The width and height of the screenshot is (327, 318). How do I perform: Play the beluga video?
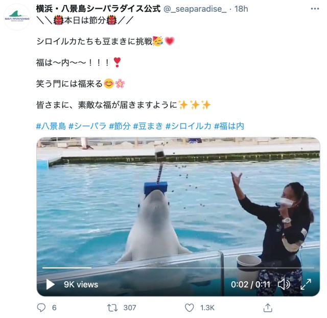pyautogui.click(x=50, y=284)
